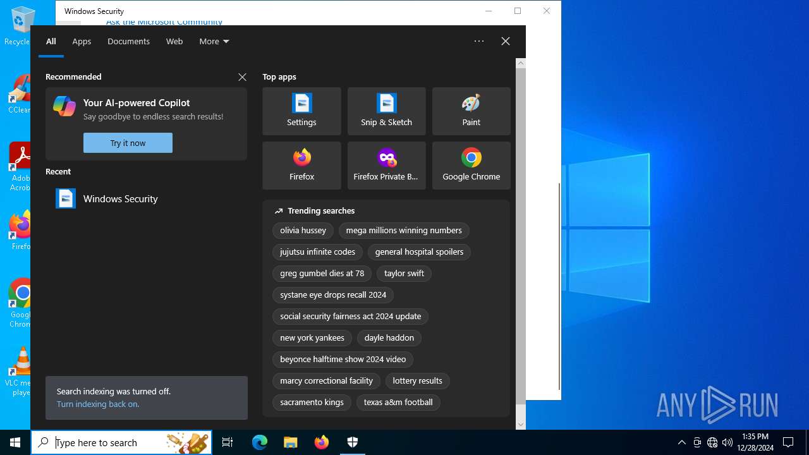Screen dimensions: 809x455
Task: Click the Type here to search box
Action: coord(122,442)
